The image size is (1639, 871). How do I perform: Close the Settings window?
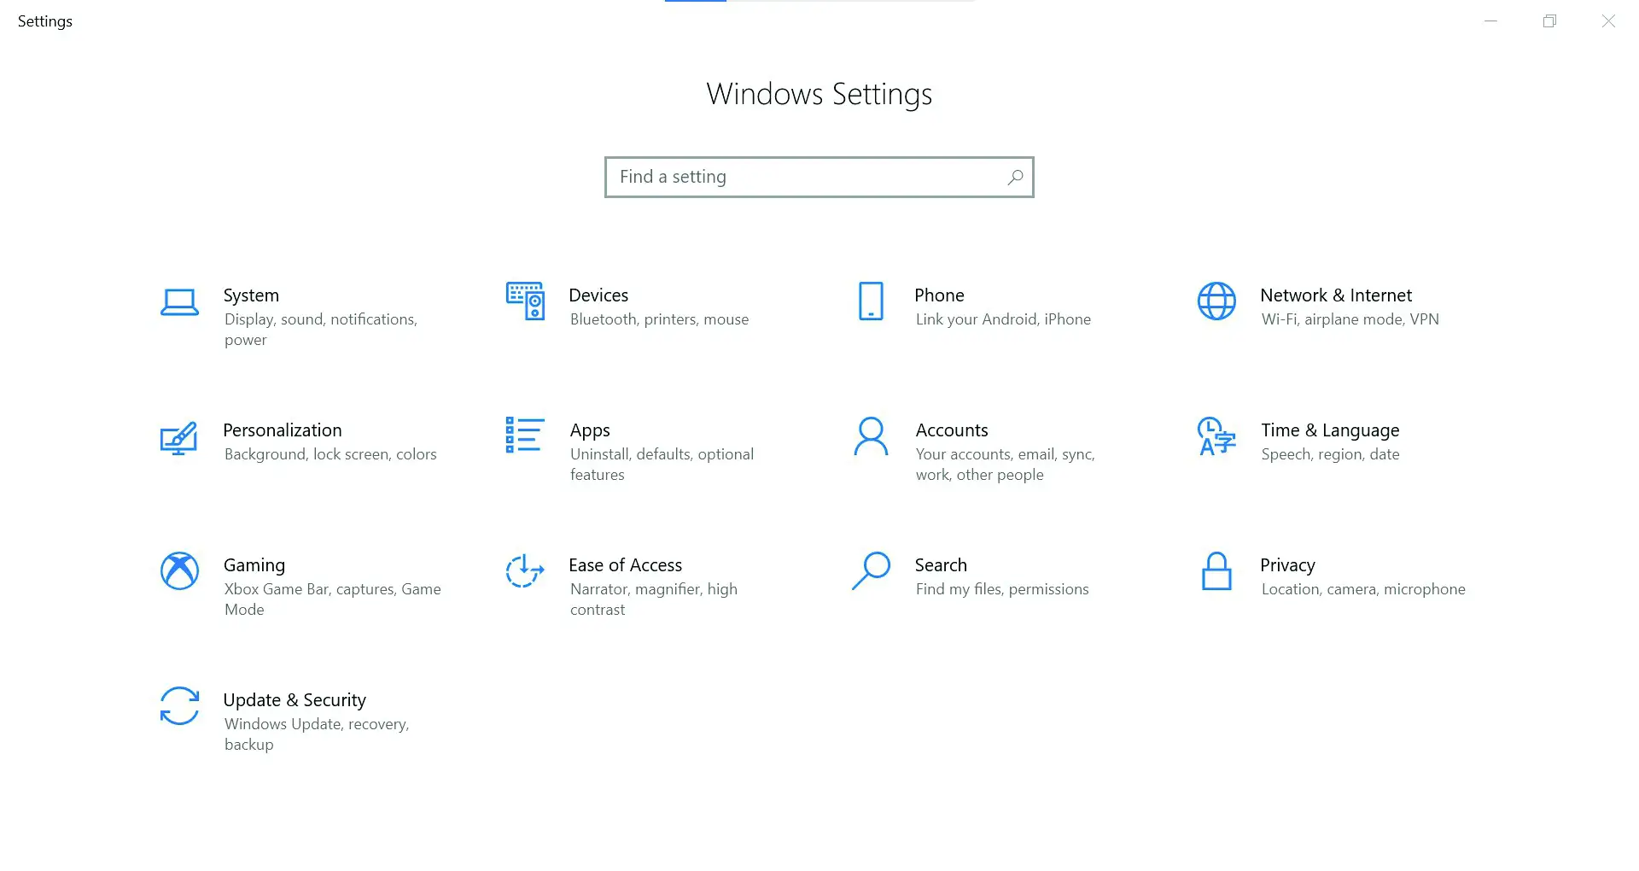click(x=1608, y=21)
